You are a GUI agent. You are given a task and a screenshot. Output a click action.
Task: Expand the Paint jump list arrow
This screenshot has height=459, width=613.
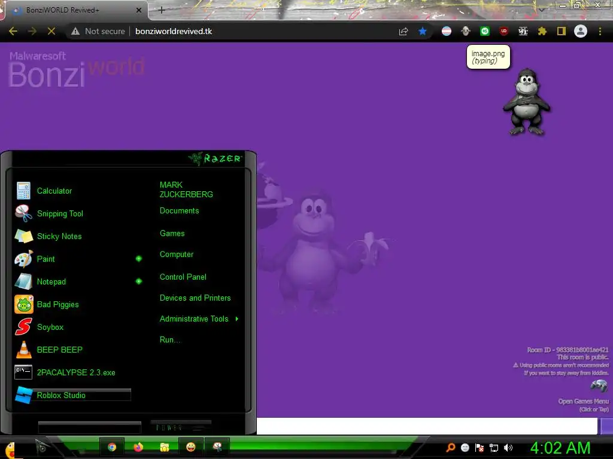[139, 259]
